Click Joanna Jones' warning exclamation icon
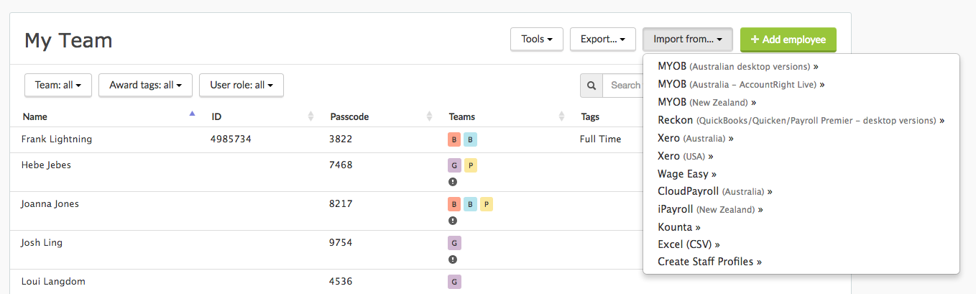 [453, 221]
